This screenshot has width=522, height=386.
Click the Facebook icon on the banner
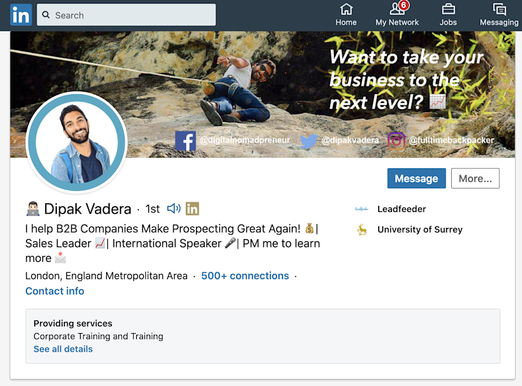click(186, 140)
